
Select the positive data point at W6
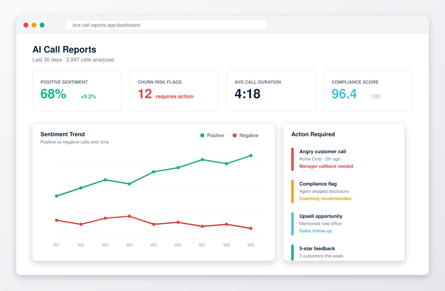click(x=178, y=168)
